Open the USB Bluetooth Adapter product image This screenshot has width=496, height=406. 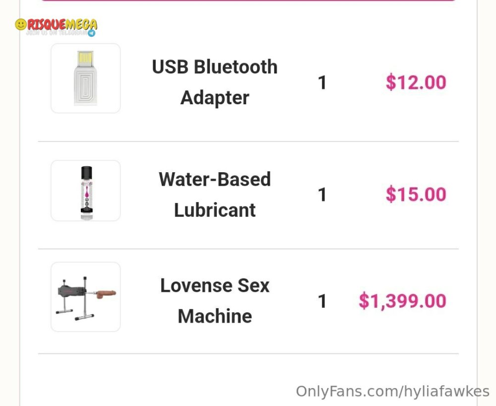85,78
